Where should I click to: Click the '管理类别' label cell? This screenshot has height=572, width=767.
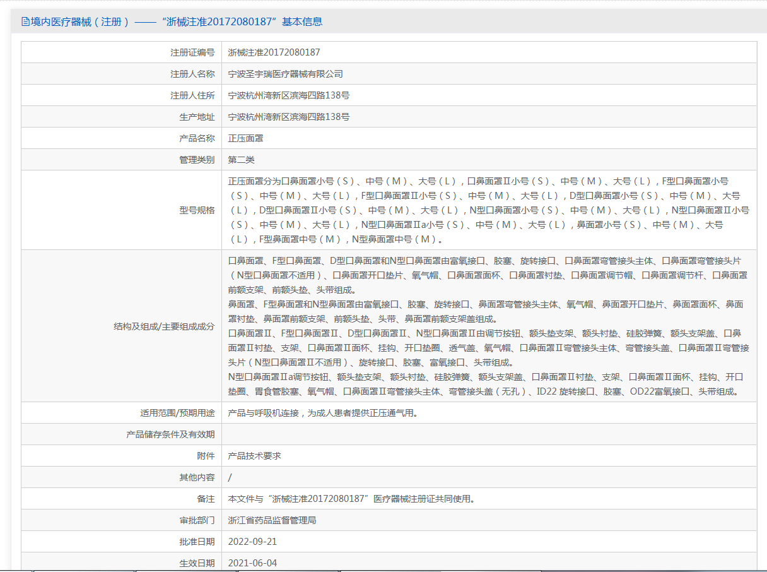tap(122, 160)
